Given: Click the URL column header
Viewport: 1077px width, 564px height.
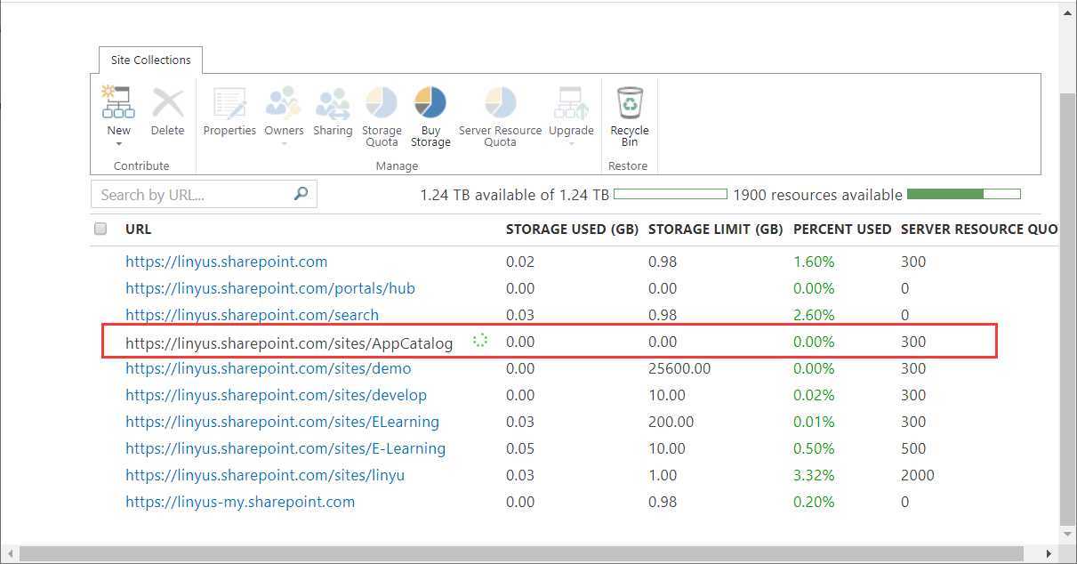Looking at the screenshot, I should [x=138, y=229].
